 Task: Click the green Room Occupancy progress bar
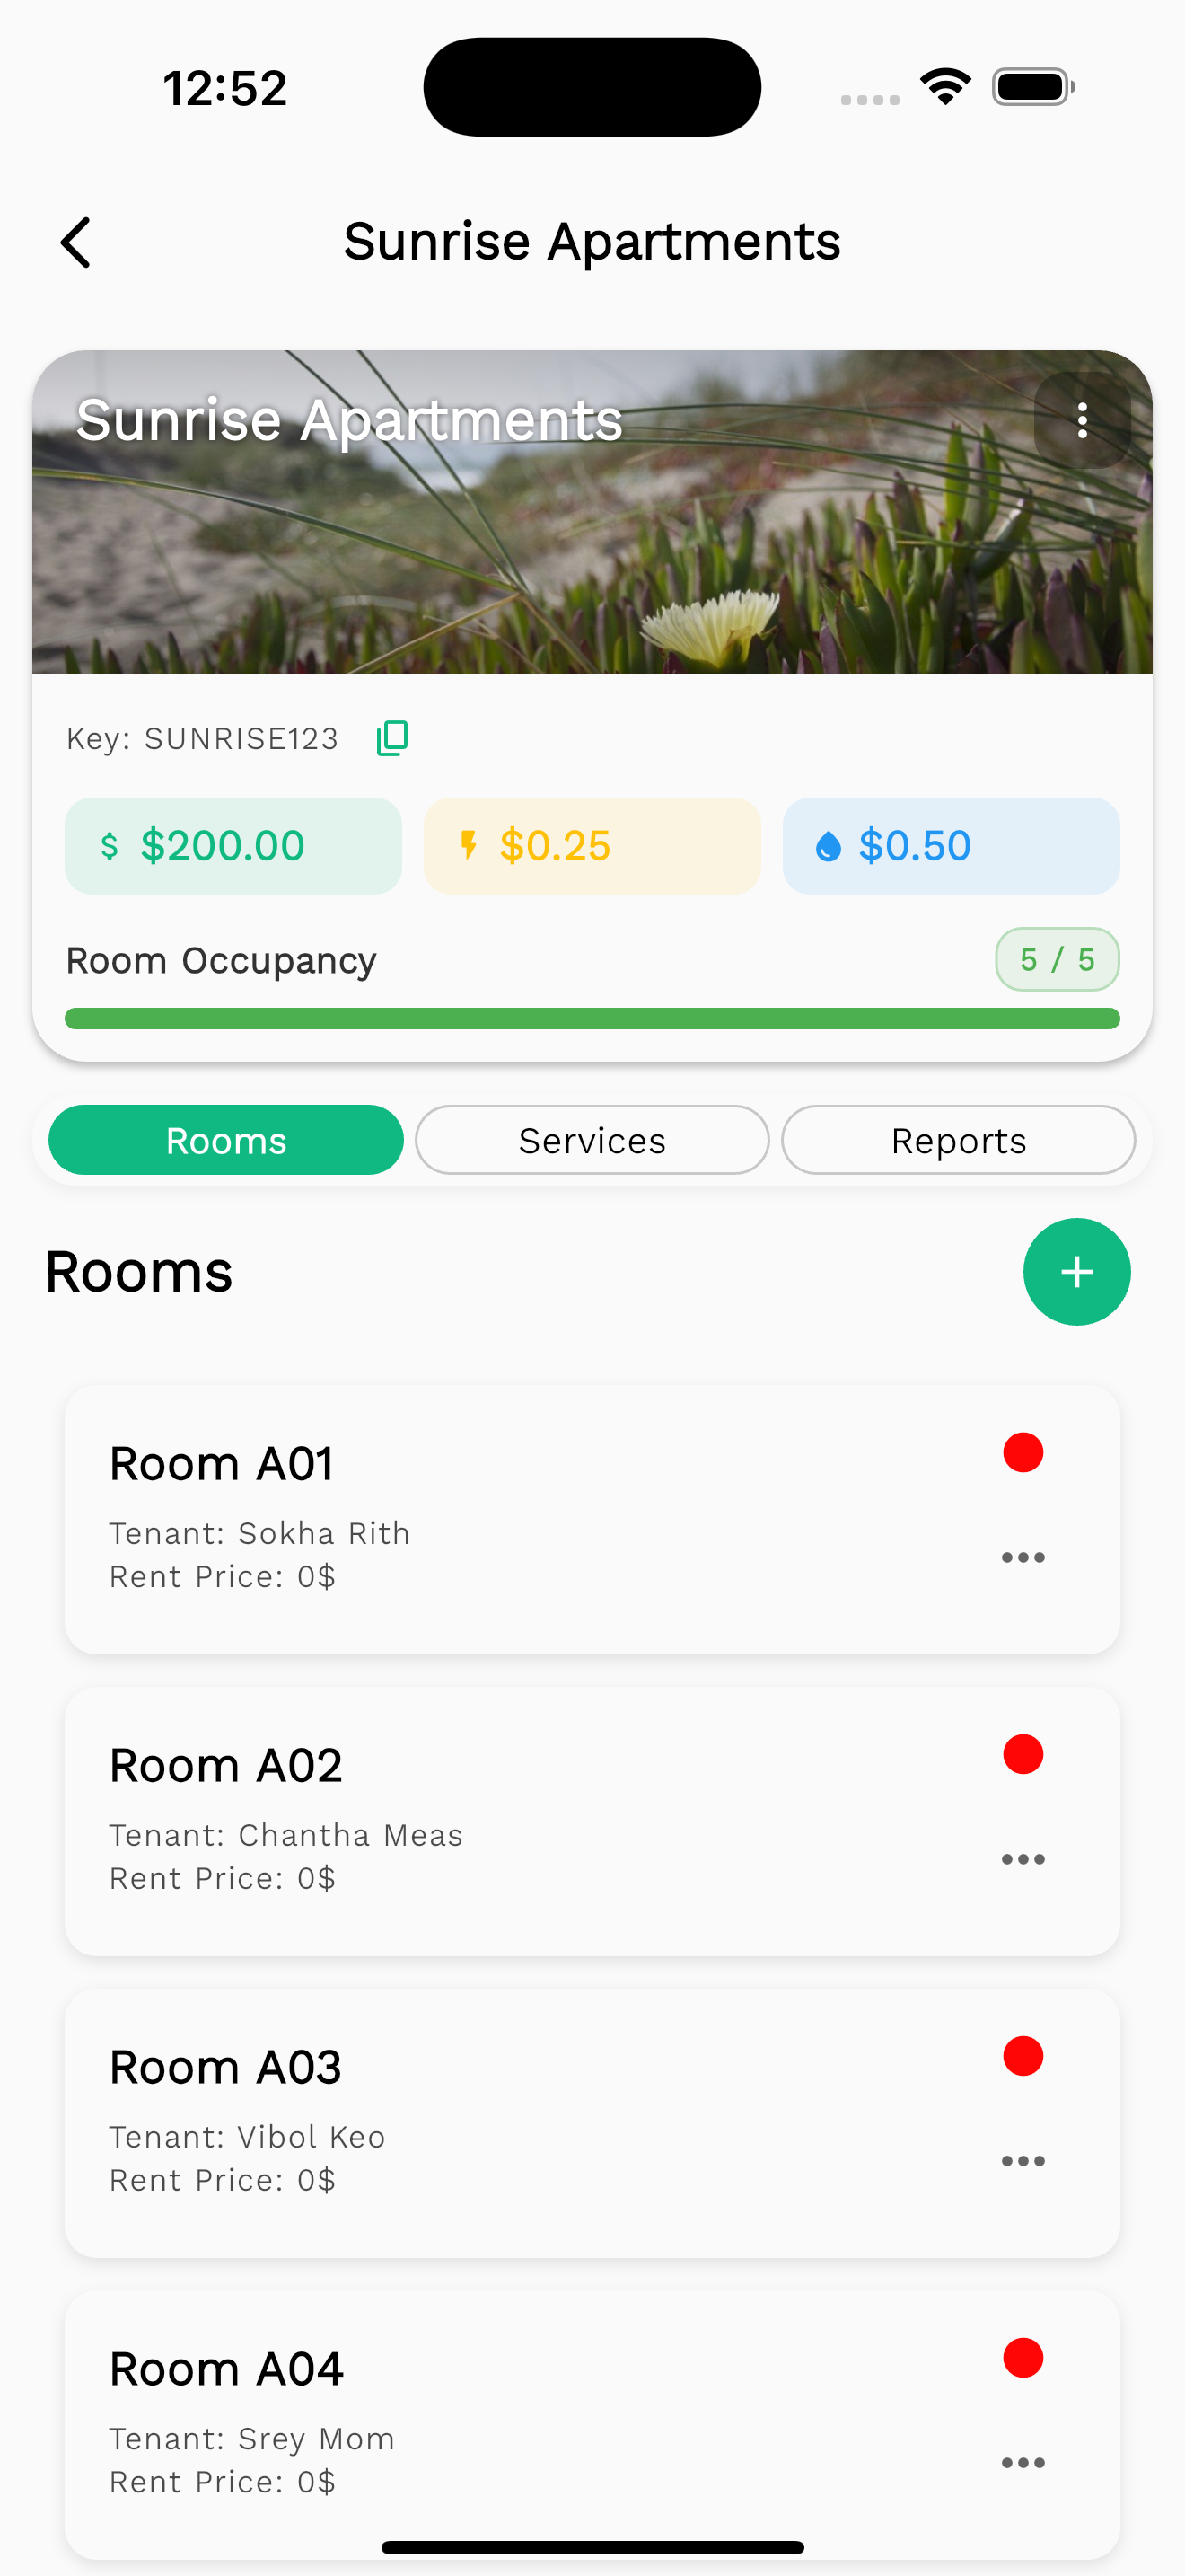tap(592, 1018)
